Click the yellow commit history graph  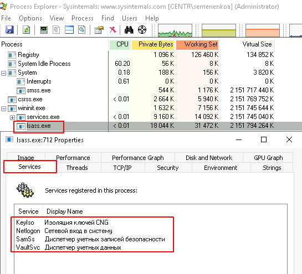219,30
